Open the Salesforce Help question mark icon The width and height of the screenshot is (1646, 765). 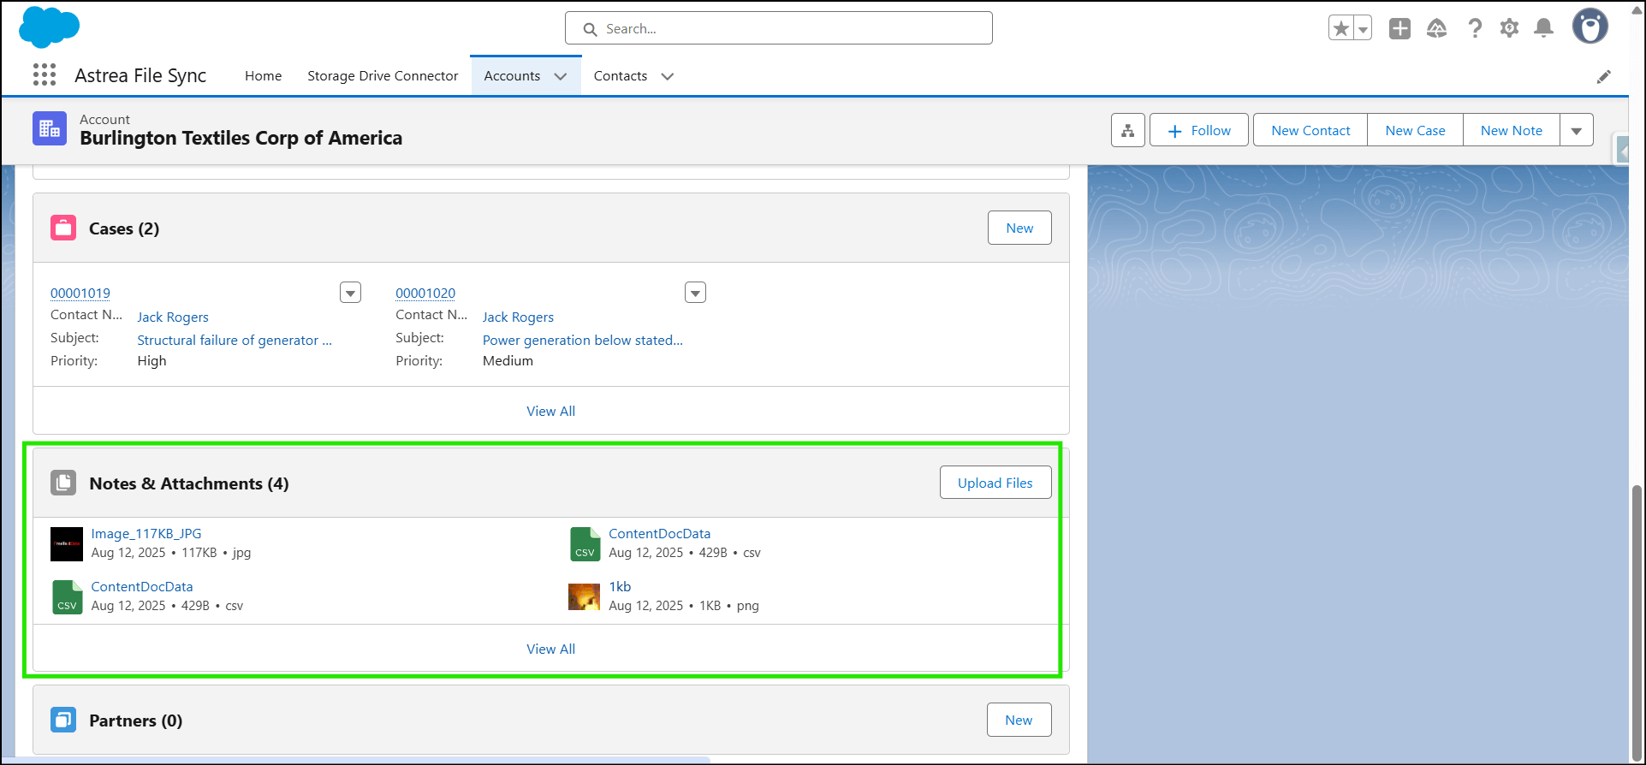pyautogui.click(x=1474, y=28)
